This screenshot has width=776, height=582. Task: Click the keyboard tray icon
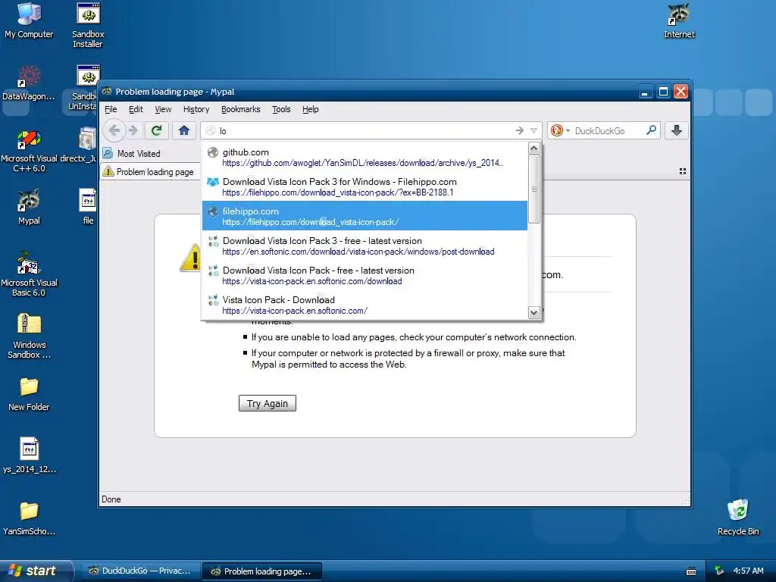691,571
